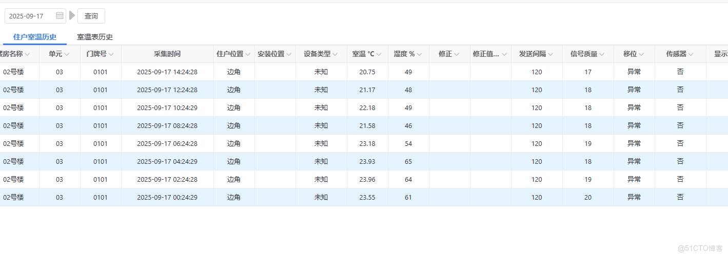Open 楼房名称 column dropdown arrow

pyautogui.click(x=28, y=54)
